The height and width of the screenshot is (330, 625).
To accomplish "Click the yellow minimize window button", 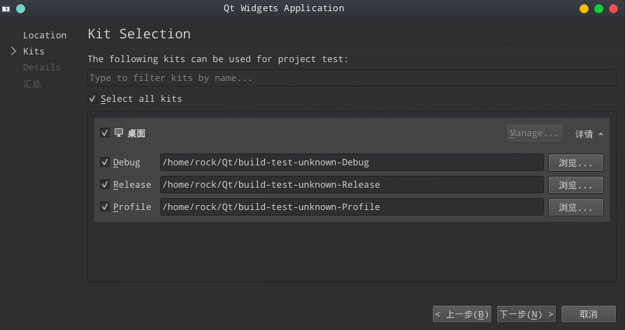I will (x=584, y=8).
